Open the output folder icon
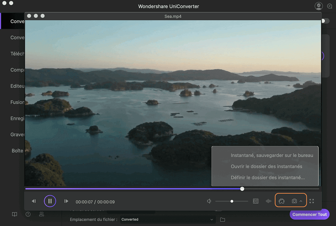This screenshot has width=336, height=226. pos(223,219)
